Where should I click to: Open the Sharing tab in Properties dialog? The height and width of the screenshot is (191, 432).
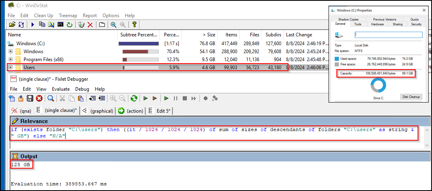[397, 24]
